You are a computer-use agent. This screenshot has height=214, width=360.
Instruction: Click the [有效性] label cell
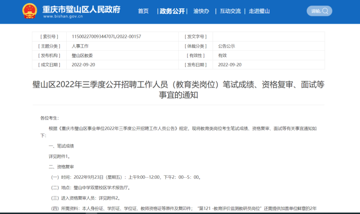(195, 55)
